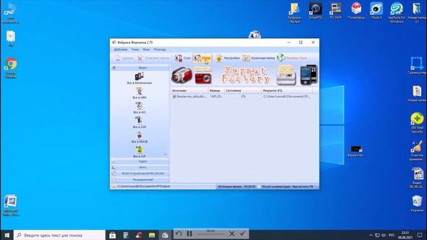The width and height of the screenshot is (427, 240).
Task: Click the status bar folder icon
Action: coord(114,187)
